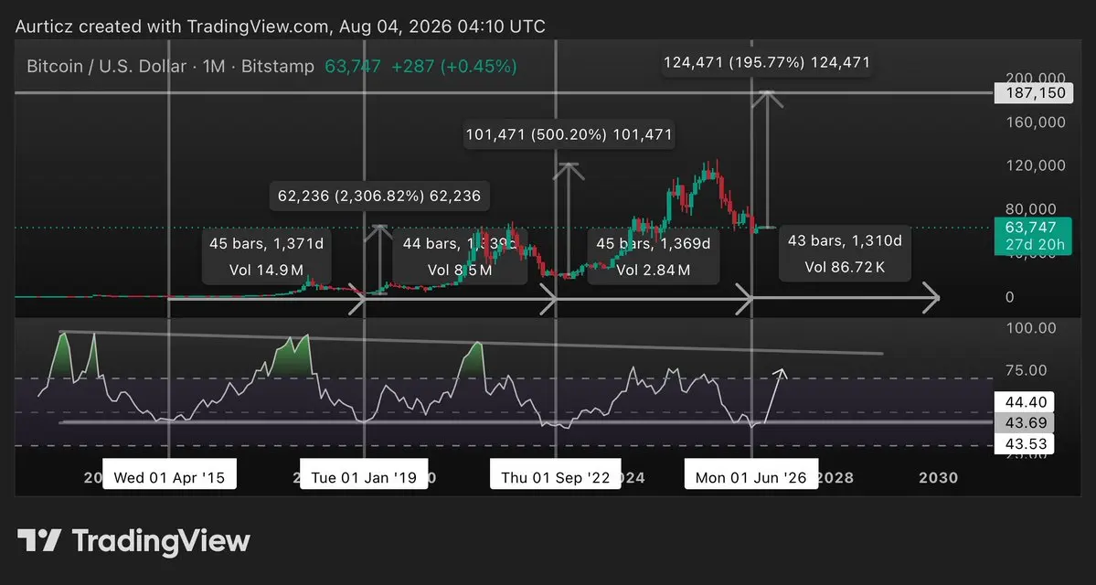Viewport: 1096px width, 585px height.
Task: Click the +287 (+0.45%) change value
Action: (454, 67)
